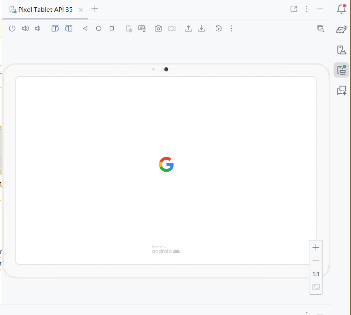Open the Notifications bell panel
This screenshot has height=315, width=351.
click(341, 9)
